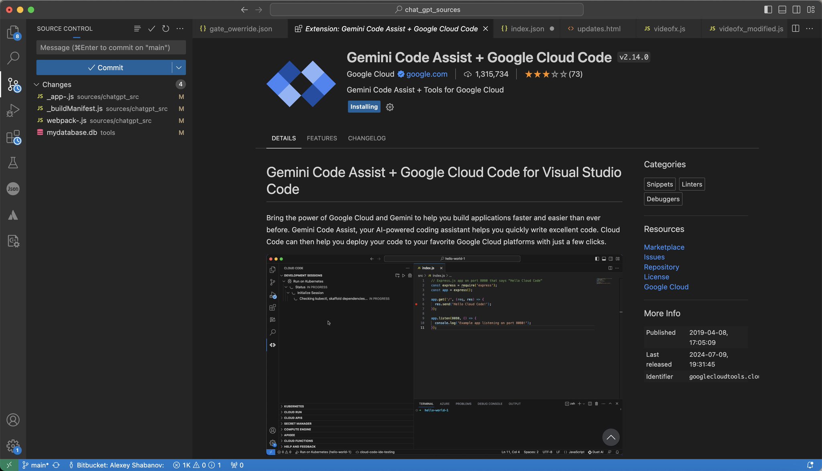The image size is (822, 471).
Task: Collapse the Changes section
Action: point(37,84)
